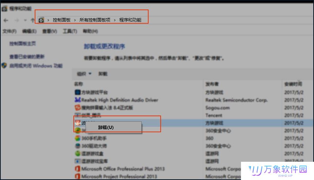
Task: Click the install date of Realtek driver row
Action: 294,100
